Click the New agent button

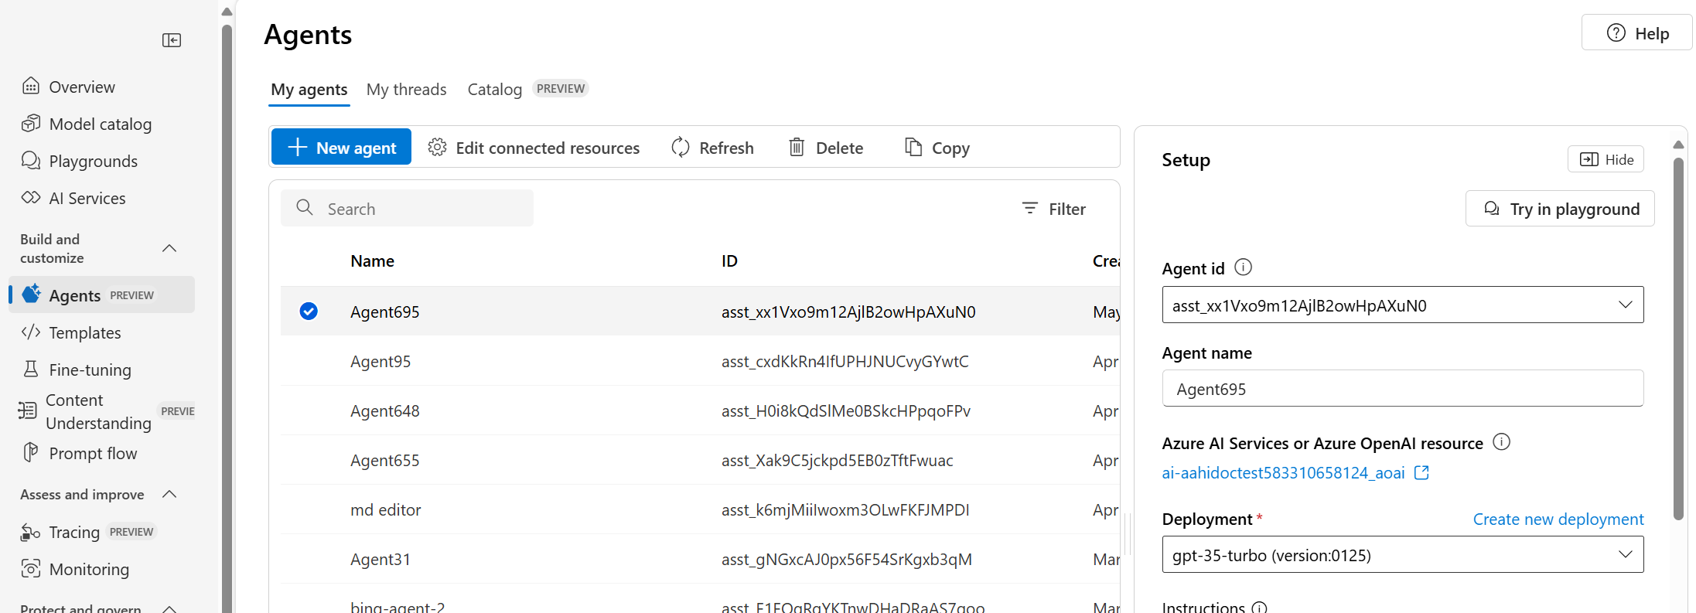pos(341,148)
